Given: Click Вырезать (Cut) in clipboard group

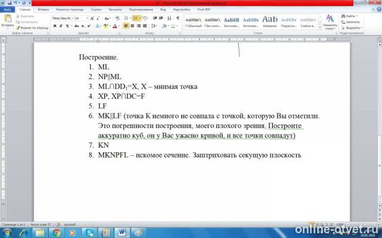Looking at the screenshot, I should point(25,16).
